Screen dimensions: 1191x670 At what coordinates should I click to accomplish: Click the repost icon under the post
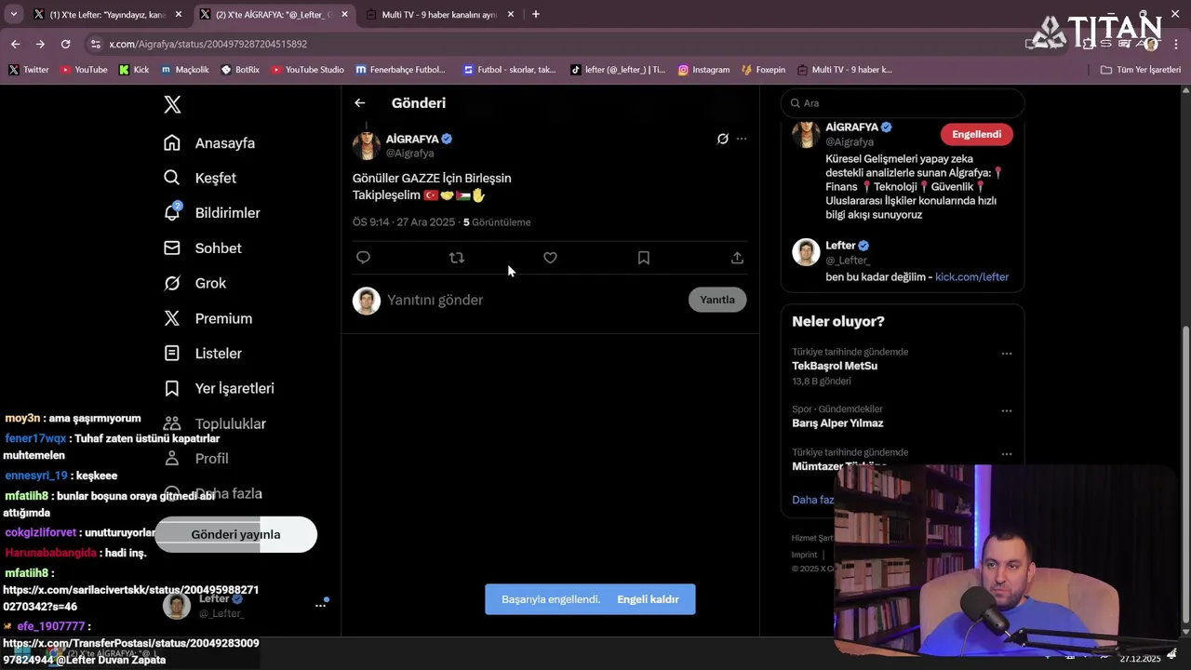pos(457,258)
